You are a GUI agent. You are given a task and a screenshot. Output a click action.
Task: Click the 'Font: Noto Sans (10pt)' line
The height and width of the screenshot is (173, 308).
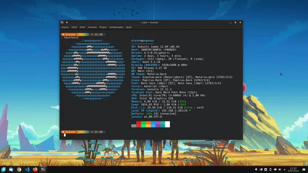176,83
